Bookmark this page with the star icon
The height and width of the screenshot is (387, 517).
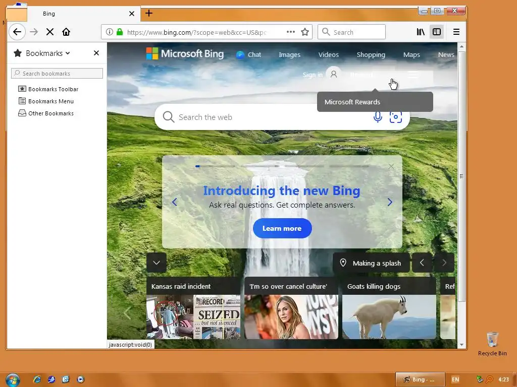[305, 32]
